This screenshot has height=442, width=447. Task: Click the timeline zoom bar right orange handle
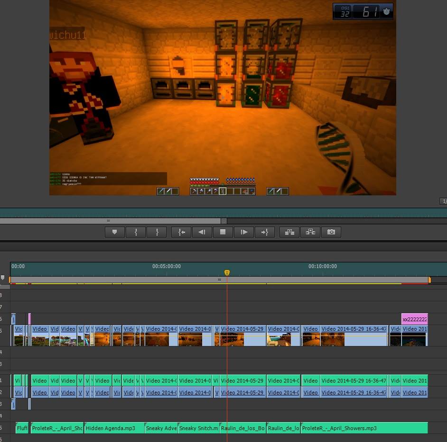(429, 280)
